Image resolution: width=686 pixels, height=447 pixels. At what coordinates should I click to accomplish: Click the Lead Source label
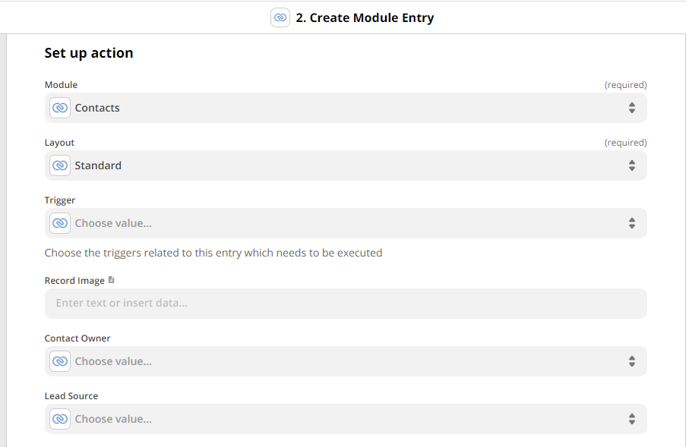tap(71, 396)
